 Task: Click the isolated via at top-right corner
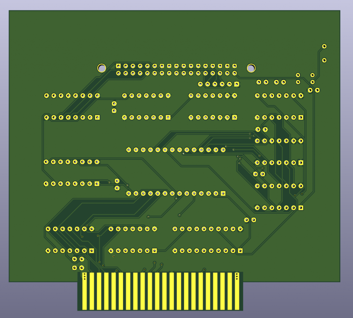click(x=324, y=46)
